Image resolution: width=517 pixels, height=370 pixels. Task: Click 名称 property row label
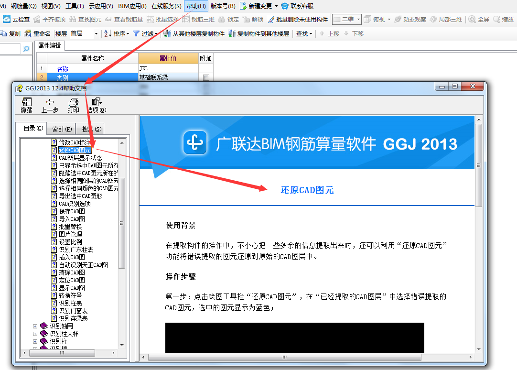(x=62, y=68)
